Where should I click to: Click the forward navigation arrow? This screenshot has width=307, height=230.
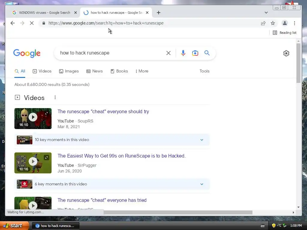pos(22,23)
